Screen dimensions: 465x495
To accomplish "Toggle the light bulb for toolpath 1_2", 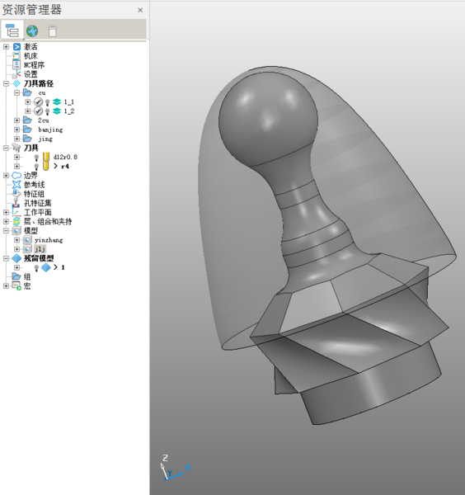I will pyautogui.click(x=47, y=111).
